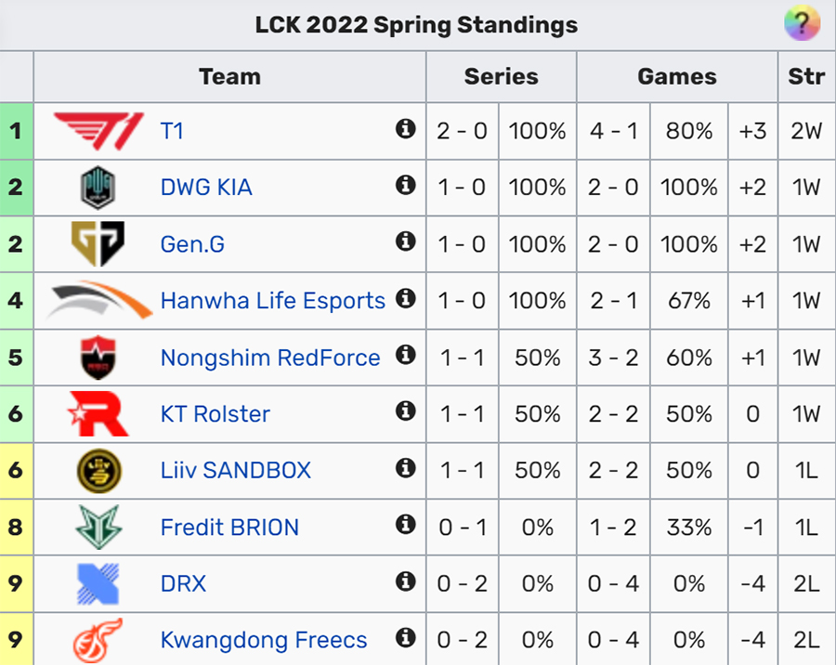Click Kwangdong Freecs info icon
Viewport: 836px width, 665px height.
click(406, 637)
